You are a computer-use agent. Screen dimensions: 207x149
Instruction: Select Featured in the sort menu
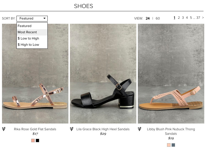tap(24, 26)
